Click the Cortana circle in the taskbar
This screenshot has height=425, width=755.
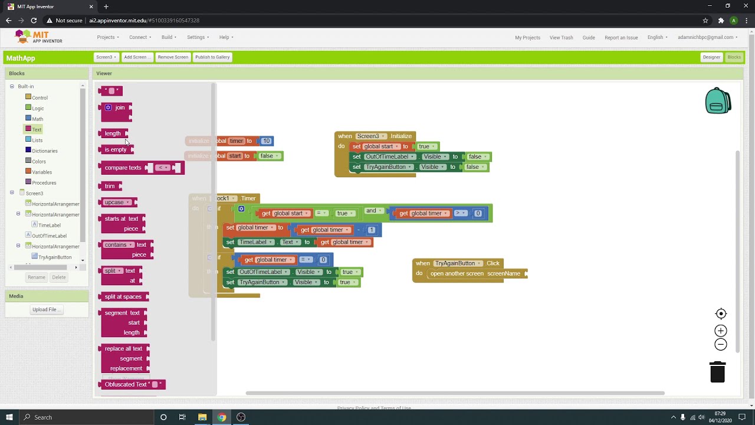pos(163,417)
